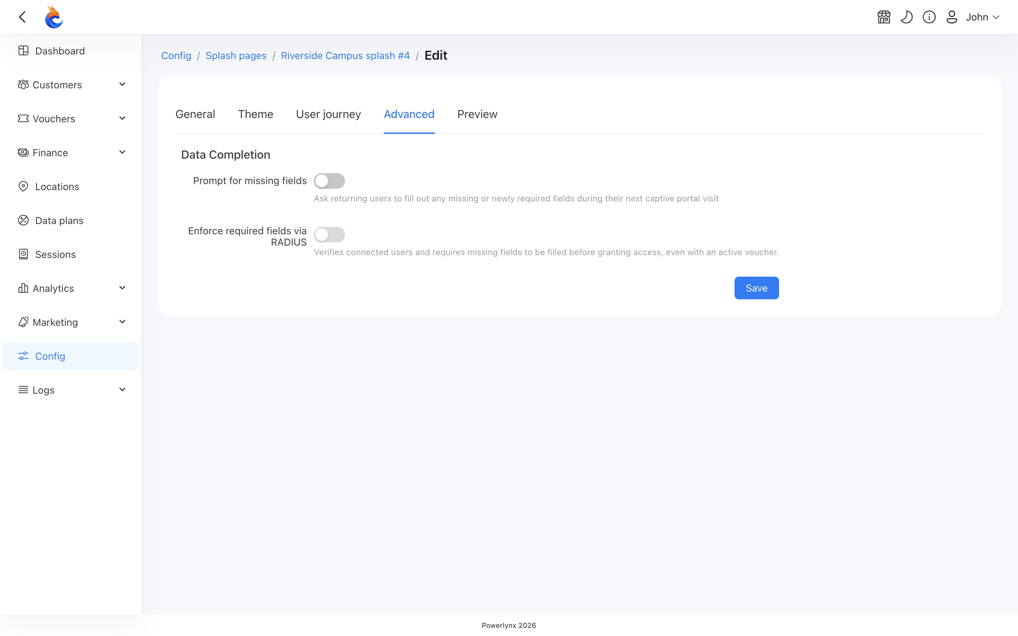Click the back arrow icon
The image size is (1018, 636).
coord(23,17)
